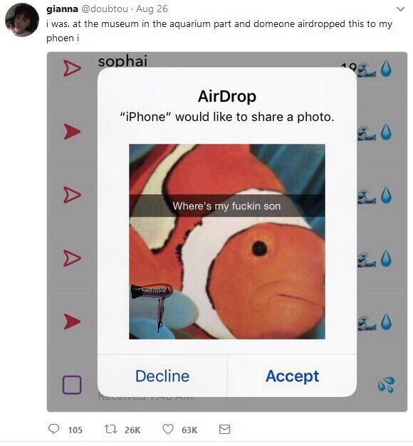The width and height of the screenshot is (413, 446).
Task: Open the Aug 26 tweet timestamp
Action: coord(152,9)
